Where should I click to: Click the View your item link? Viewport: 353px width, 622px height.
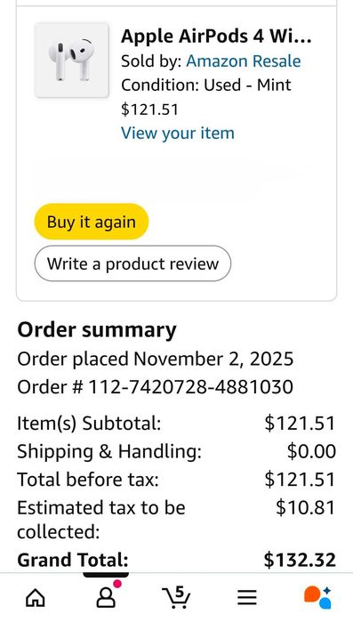pyautogui.click(x=178, y=133)
